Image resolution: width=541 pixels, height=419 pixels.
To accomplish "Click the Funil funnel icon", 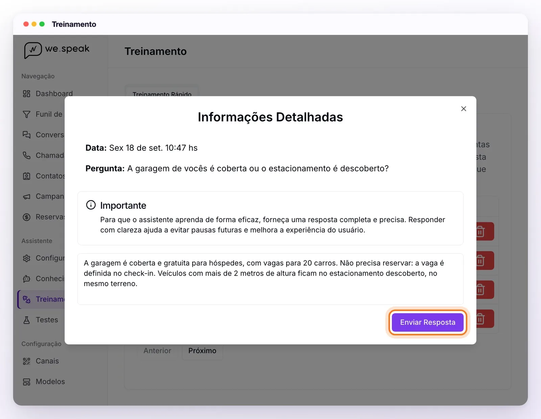I will coord(26,114).
